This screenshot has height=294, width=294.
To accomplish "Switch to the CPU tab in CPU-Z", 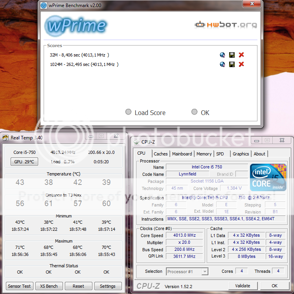I will (x=141, y=153).
